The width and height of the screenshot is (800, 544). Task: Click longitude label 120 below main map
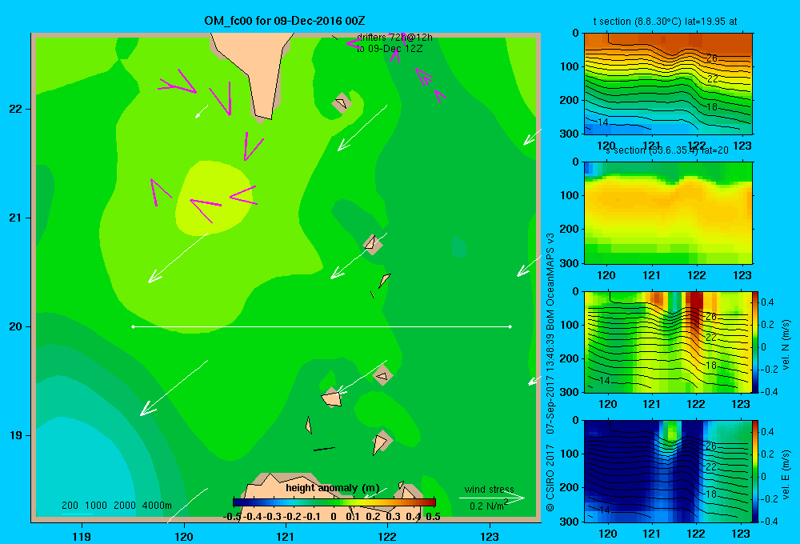click(184, 536)
